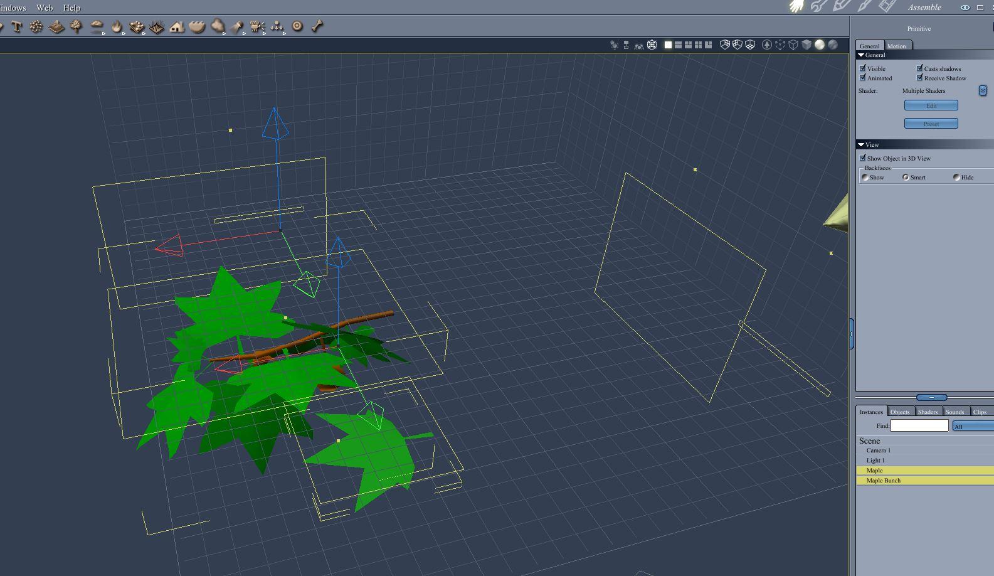Switch to the Model room wrench icon
Viewport: 994px width, 576px height.
[818, 6]
